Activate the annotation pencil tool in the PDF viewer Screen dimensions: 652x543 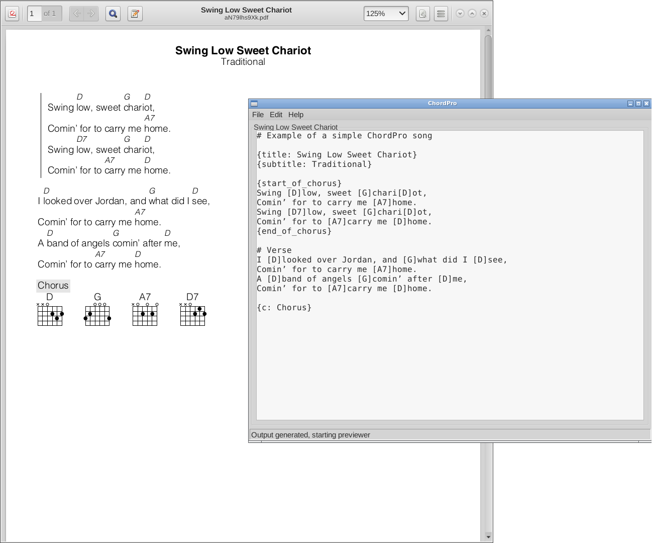(x=135, y=14)
